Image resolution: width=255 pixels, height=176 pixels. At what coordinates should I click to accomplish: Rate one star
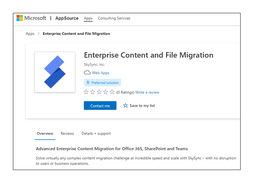coord(86,92)
